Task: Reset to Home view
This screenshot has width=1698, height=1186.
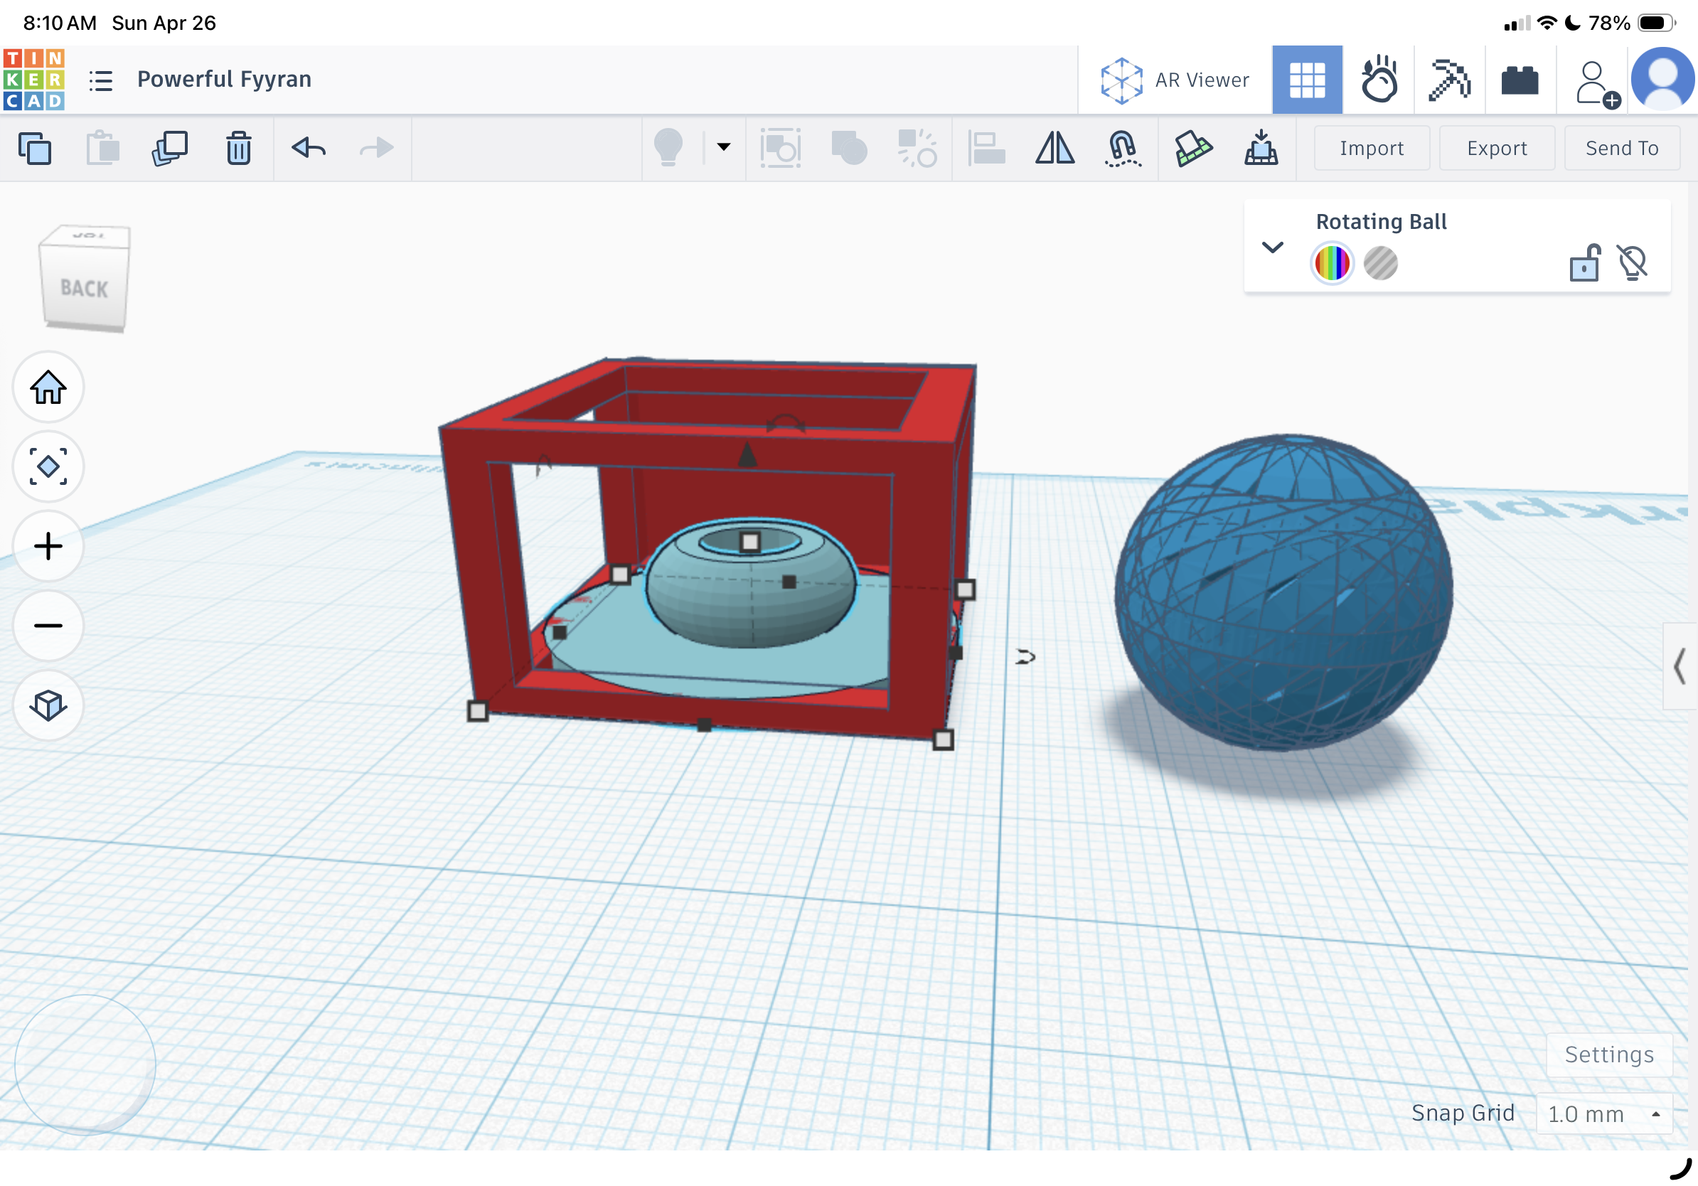Action: [48, 387]
